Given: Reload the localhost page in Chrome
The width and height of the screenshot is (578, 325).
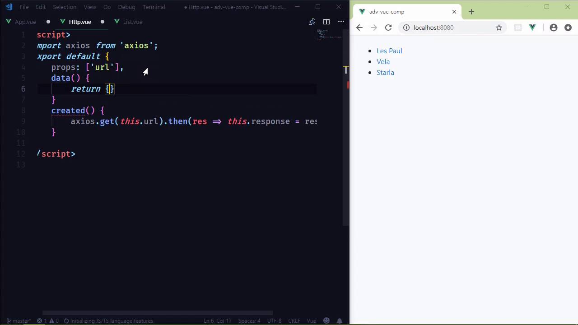Looking at the screenshot, I should pyautogui.click(x=388, y=28).
